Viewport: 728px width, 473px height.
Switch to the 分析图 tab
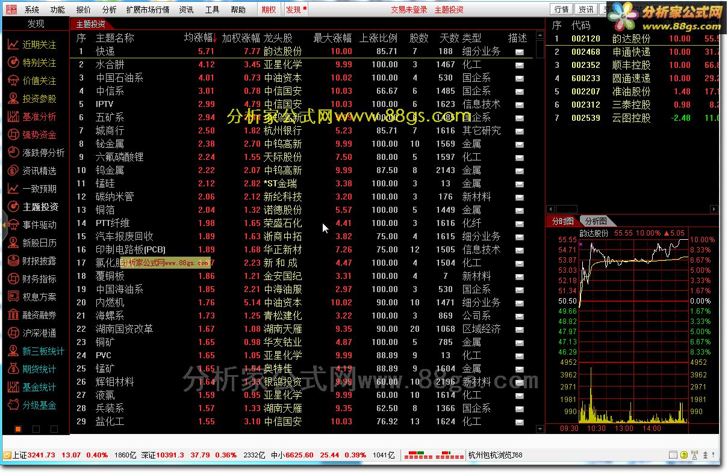pos(596,221)
